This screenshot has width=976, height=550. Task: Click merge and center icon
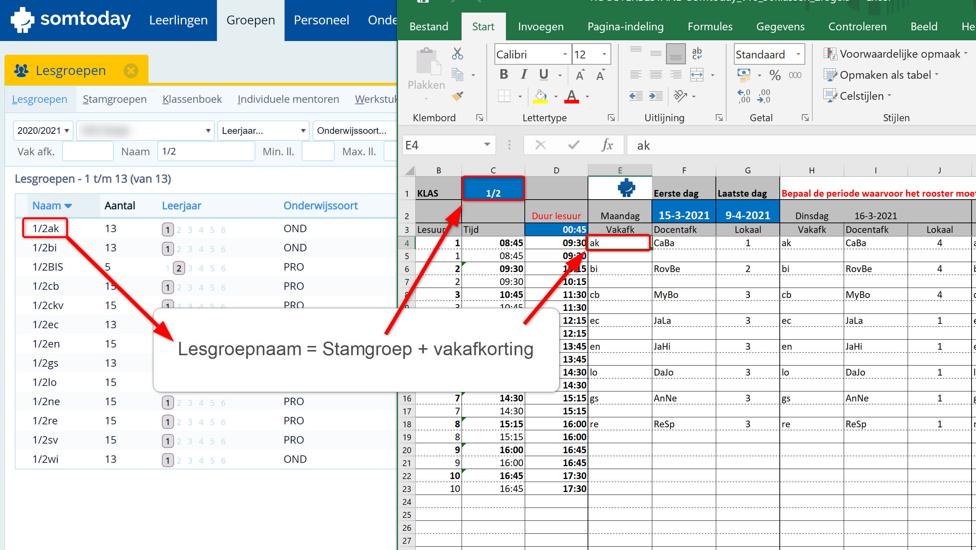tap(697, 75)
